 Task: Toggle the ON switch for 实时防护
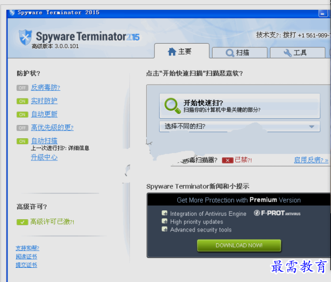coord(23,101)
